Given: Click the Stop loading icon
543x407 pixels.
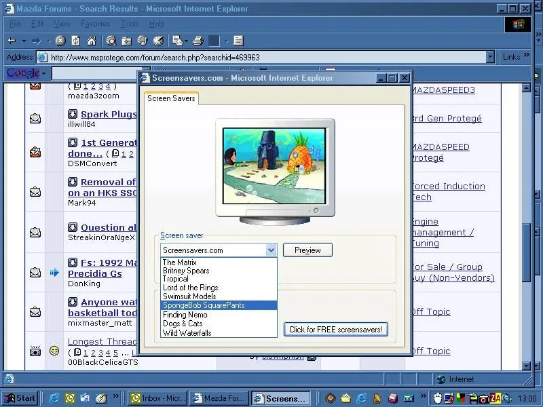Looking at the screenshot, I should click(60, 41).
